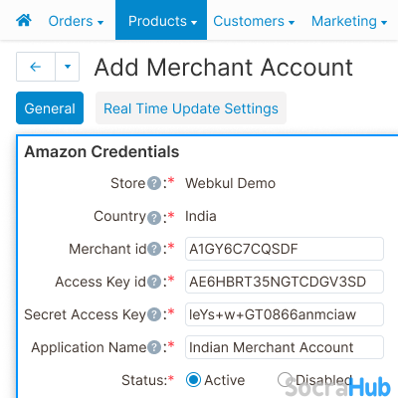
Task: Show help tooltip for Merchant id
Action: 154,249
